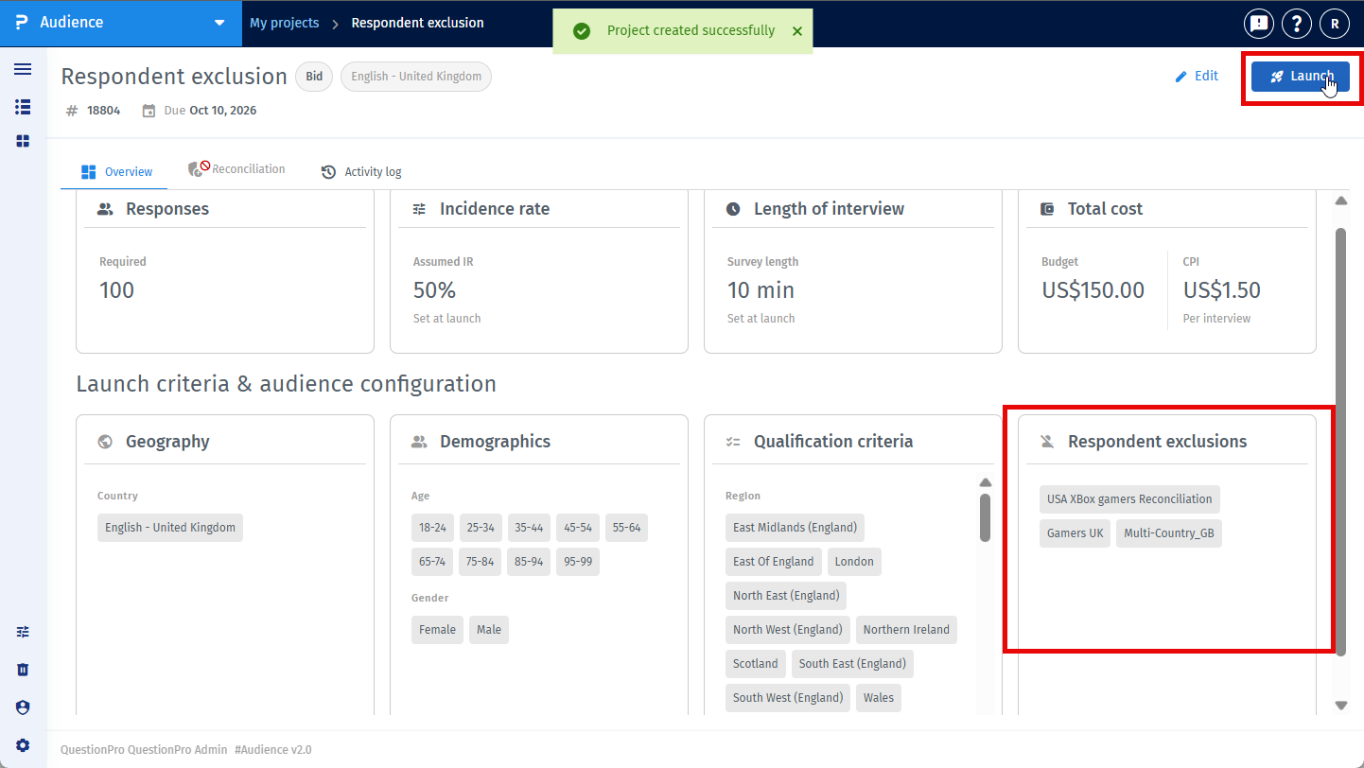Screen dimensions: 1364x768
Task: Open the gear settings sidebar icon
Action: point(23,745)
